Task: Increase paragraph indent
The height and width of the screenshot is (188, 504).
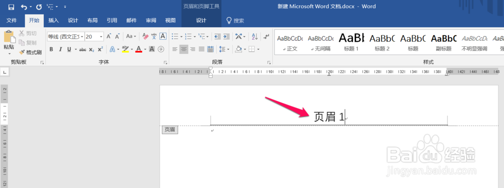Action: tap(227, 37)
